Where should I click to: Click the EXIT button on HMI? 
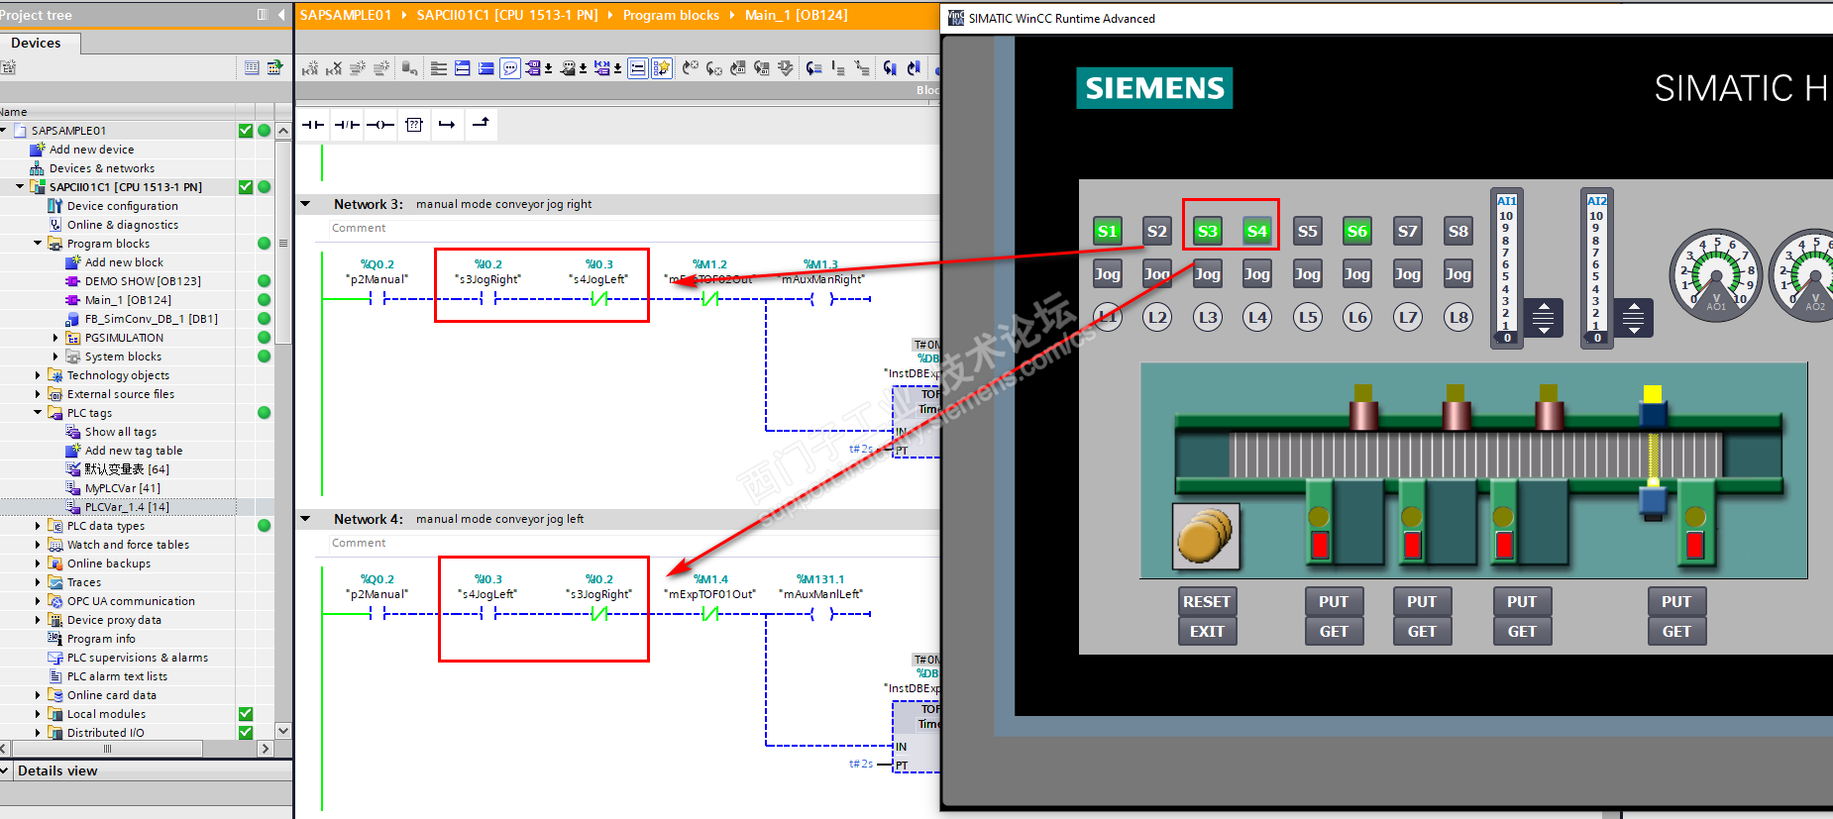pyautogui.click(x=1206, y=631)
